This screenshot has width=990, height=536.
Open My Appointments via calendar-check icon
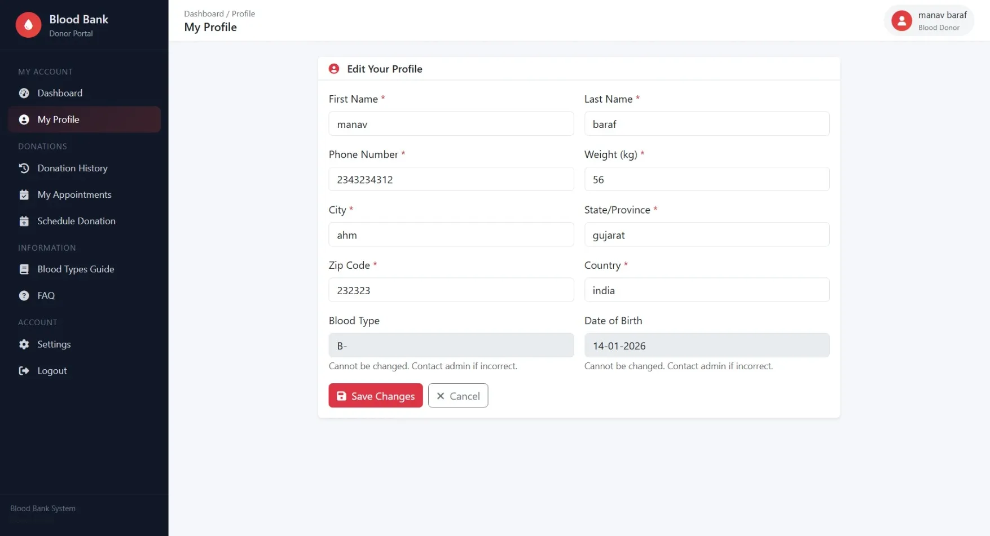pyautogui.click(x=24, y=194)
